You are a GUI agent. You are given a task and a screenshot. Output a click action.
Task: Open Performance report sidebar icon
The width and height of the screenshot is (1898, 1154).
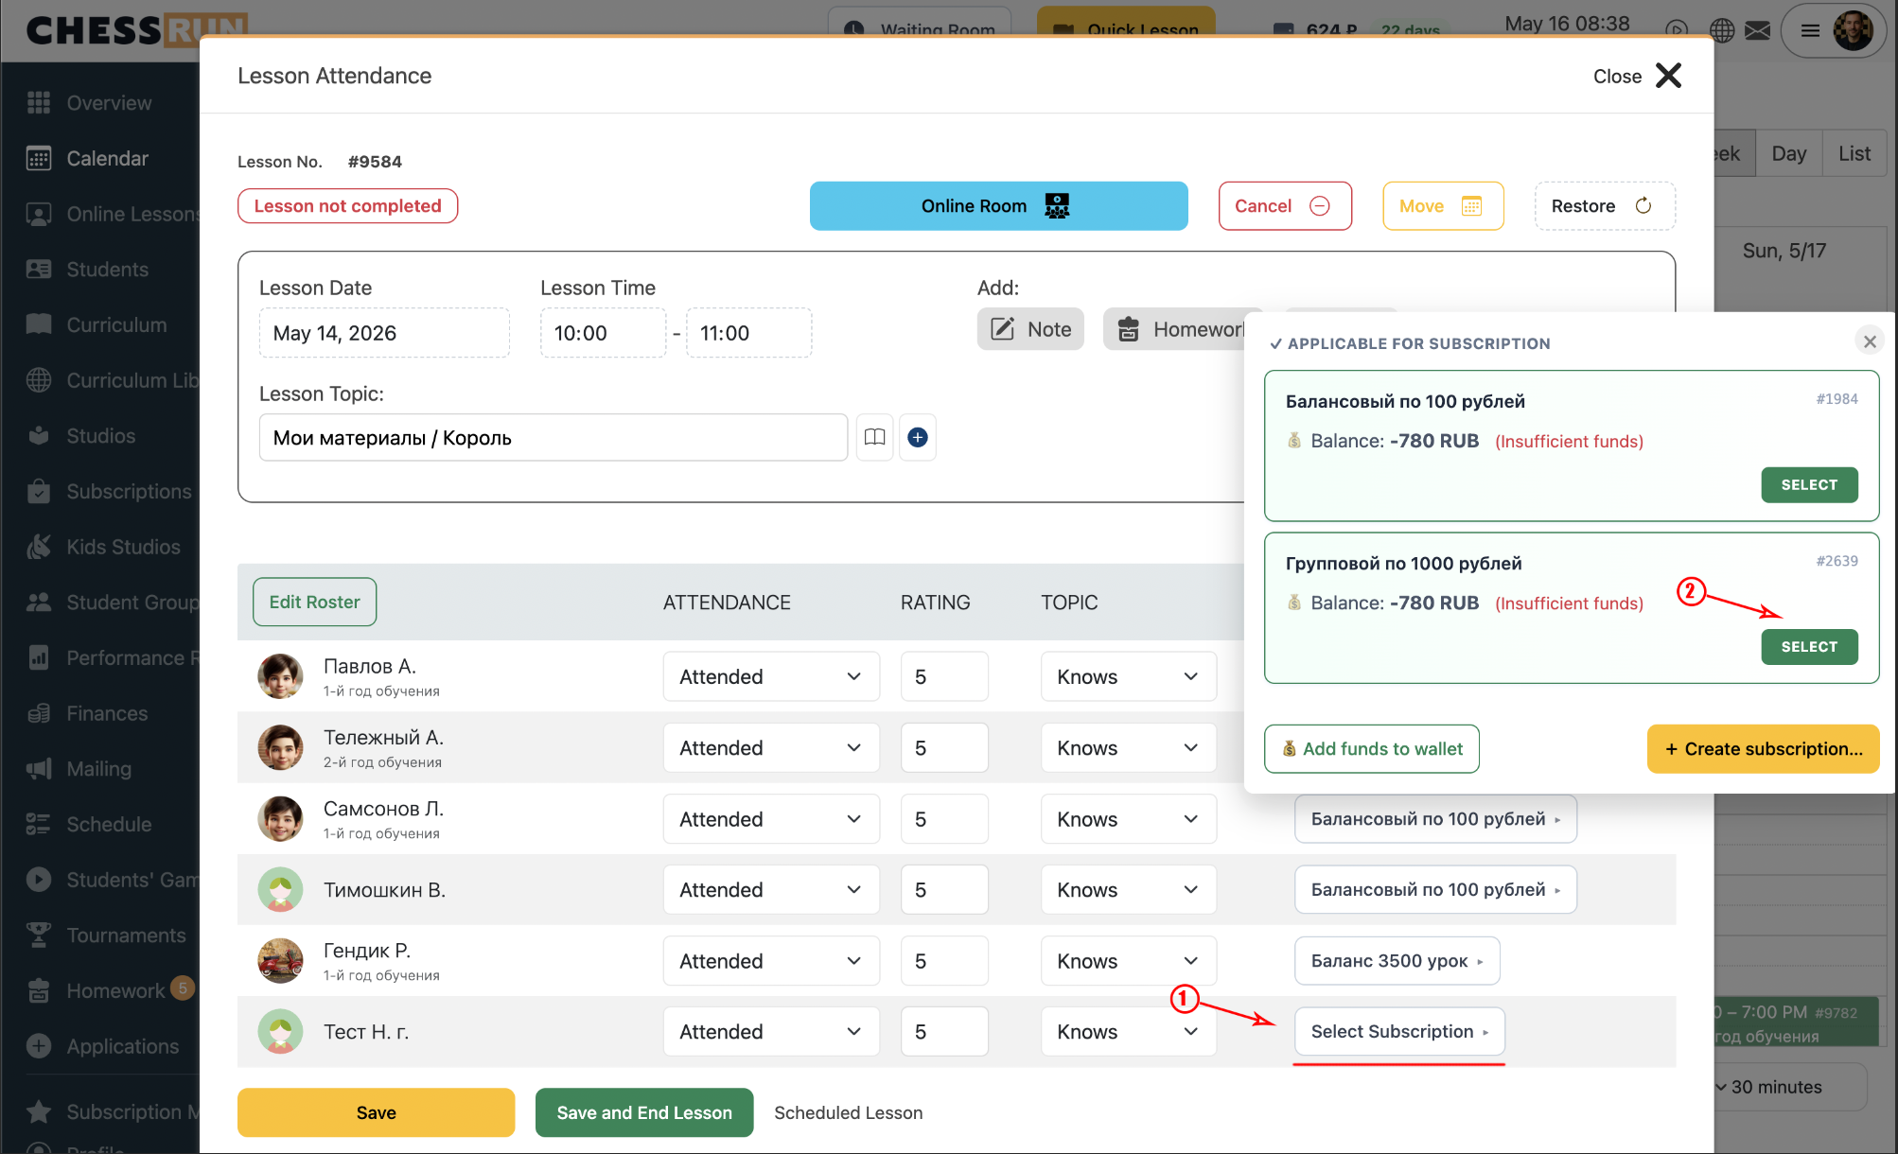(x=39, y=658)
